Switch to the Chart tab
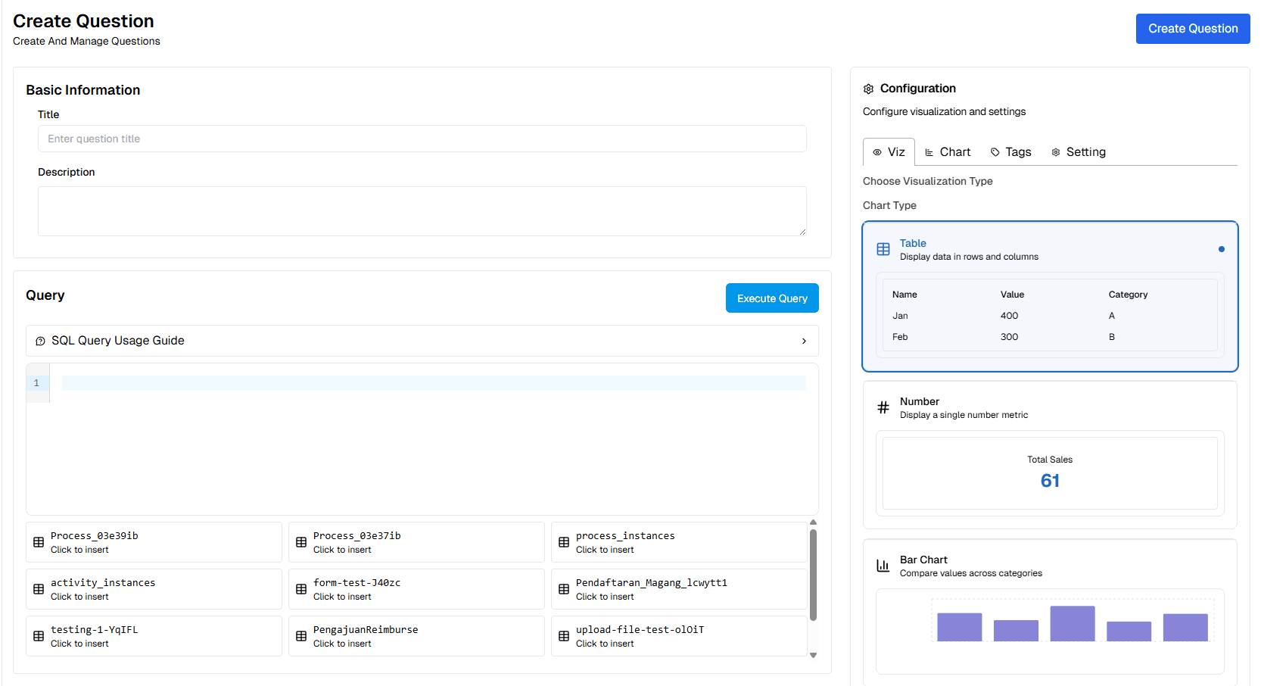The width and height of the screenshot is (1261, 686). click(x=948, y=152)
